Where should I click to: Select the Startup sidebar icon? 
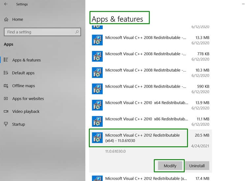pyautogui.click(x=6, y=124)
